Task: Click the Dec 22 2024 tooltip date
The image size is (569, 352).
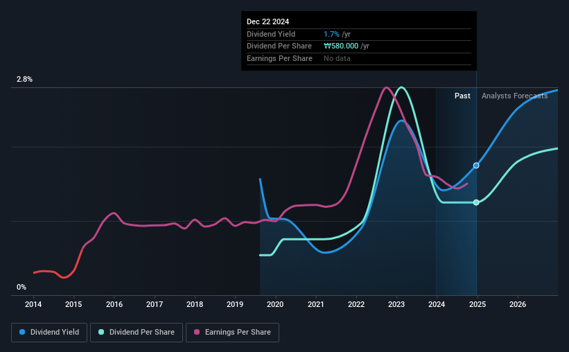Action: [x=268, y=21]
